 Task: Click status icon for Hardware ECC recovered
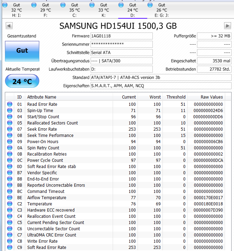(x=10, y=210)
